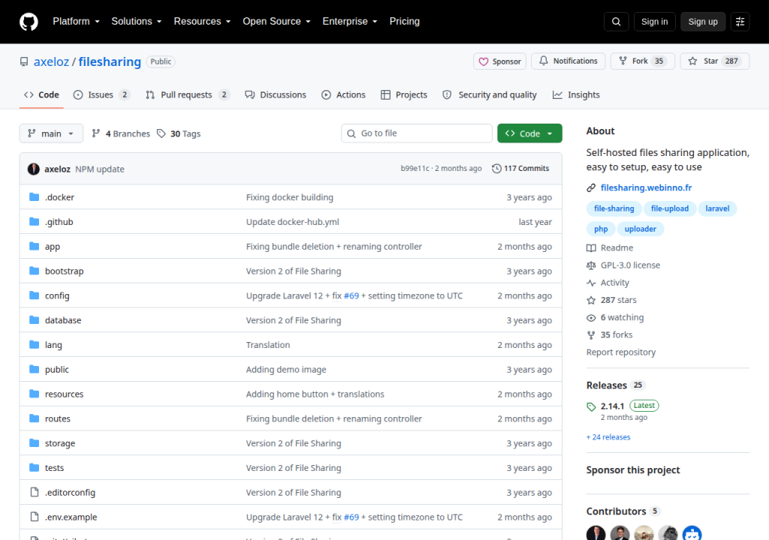Viewport: 769px width, 540px height.
Task: Open the bootstrap folder
Action: (x=65, y=271)
